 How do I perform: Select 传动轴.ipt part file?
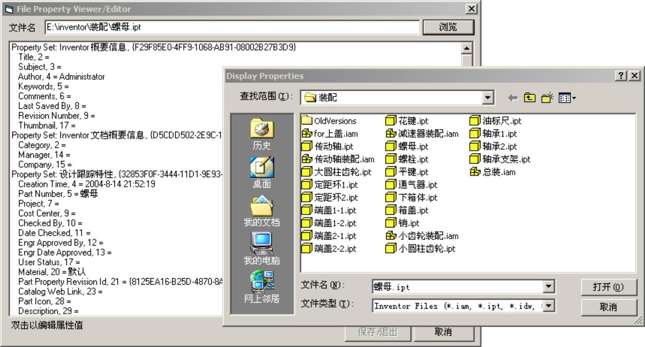pyautogui.click(x=327, y=146)
